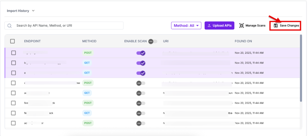
Task: Tick the select-all checkbox in table header
Action: tap(13, 41)
